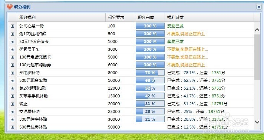The height and width of the screenshot is (140, 264).
Task: Expand the 买苹果手机补助 row
Action: (x=13, y=96)
